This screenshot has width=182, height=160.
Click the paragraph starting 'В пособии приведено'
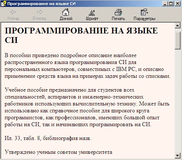88,66
